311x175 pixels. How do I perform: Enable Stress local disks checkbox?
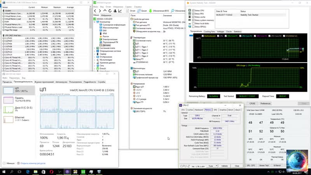pos(193,23)
